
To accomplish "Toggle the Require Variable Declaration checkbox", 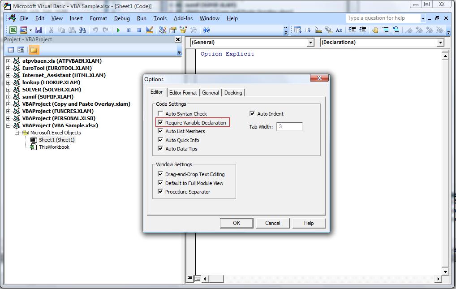I will (160, 122).
